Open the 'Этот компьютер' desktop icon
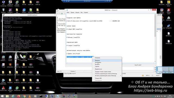174x98 pixels. coord(3,3)
